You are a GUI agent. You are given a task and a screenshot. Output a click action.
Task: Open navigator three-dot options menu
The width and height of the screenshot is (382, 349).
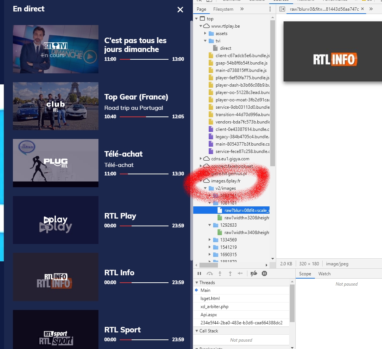pyautogui.click(x=270, y=9)
